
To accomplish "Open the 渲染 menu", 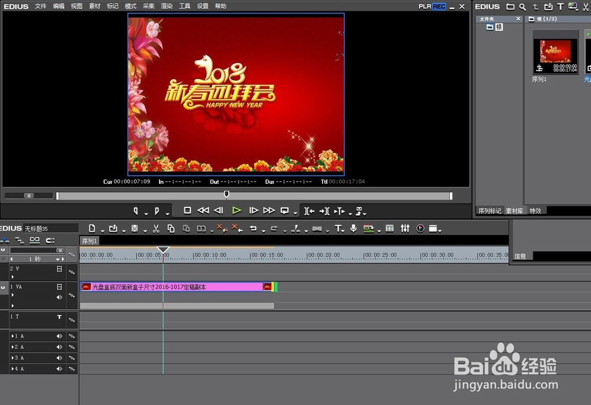I will pyautogui.click(x=167, y=7).
